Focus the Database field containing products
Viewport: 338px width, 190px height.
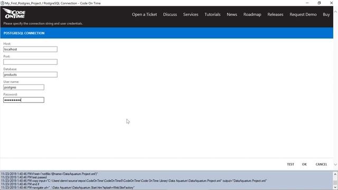(30, 75)
